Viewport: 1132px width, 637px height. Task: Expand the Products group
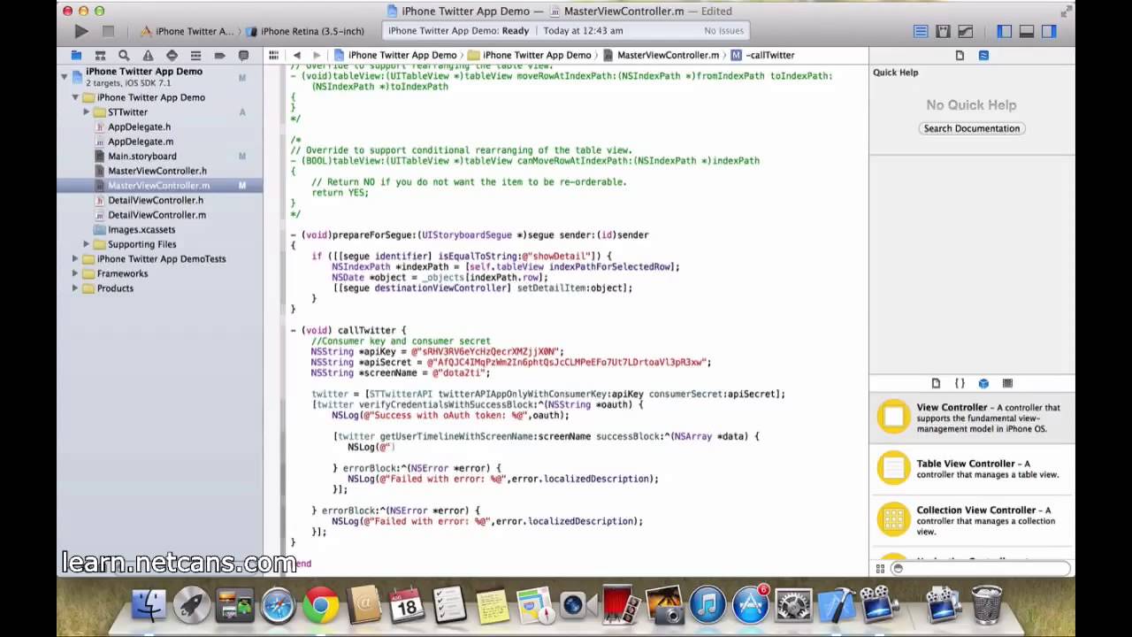click(75, 288)
